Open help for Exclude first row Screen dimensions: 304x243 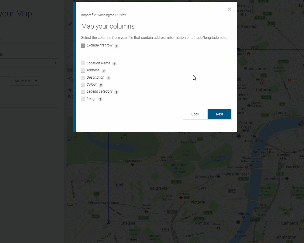coord(116,46)
